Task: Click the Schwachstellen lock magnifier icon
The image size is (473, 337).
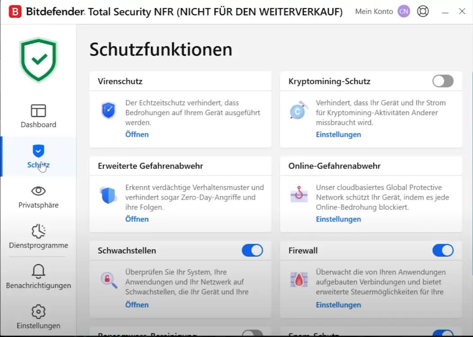Action: tap(108, 280)
